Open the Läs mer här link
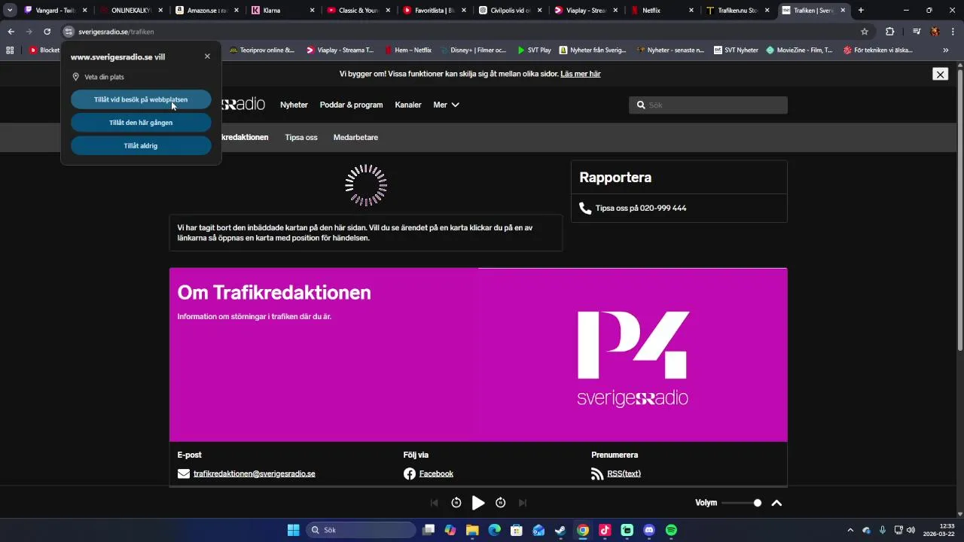 [x=581, y=74]
